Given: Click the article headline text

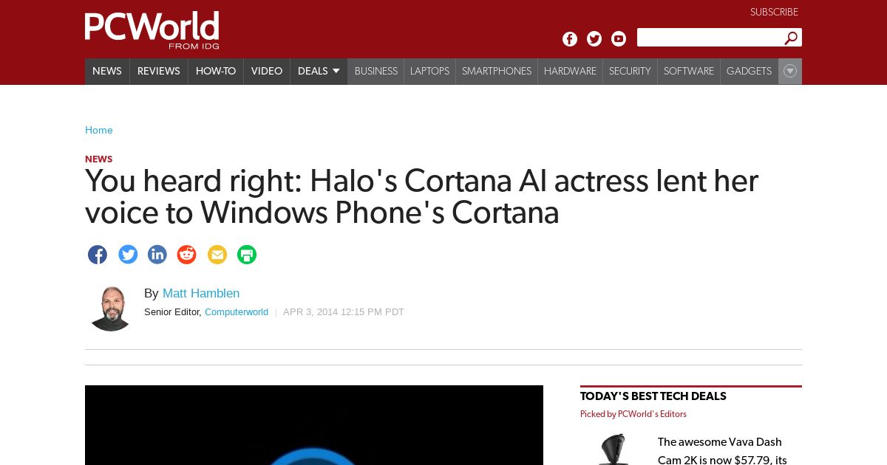Looking at the screenshot, I should [422, 197].
